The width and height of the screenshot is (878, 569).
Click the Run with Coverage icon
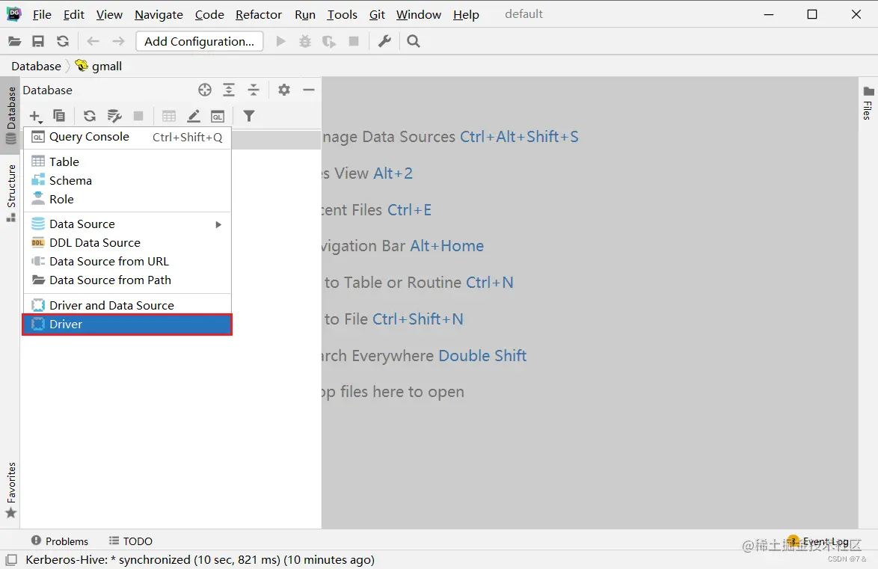coord(329,41)
